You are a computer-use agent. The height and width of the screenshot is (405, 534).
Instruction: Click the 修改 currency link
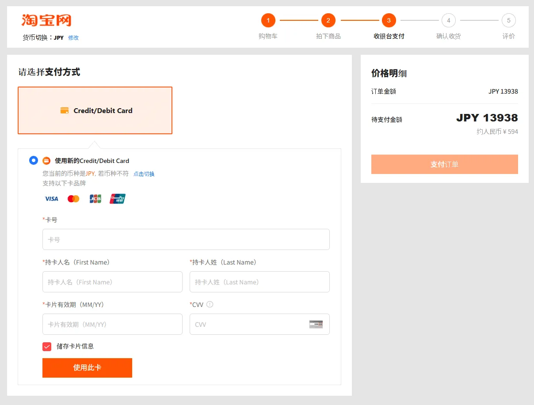73,38
